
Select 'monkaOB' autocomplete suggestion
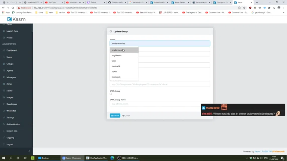pos(124,66)
